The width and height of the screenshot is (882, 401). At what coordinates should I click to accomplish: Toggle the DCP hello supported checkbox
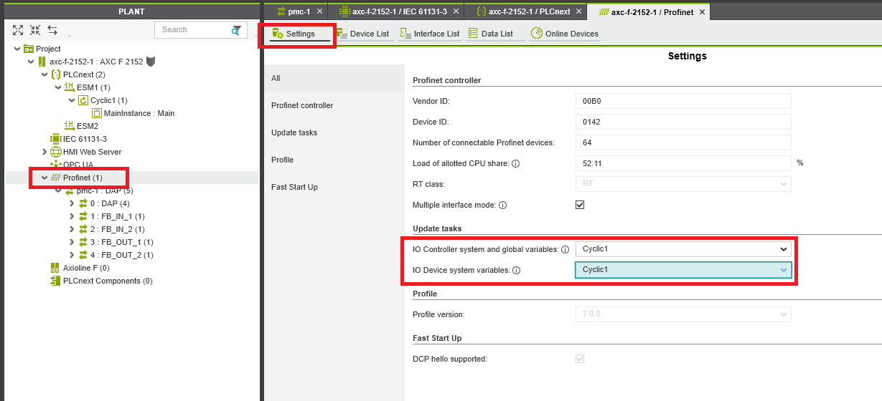(580, 358)
